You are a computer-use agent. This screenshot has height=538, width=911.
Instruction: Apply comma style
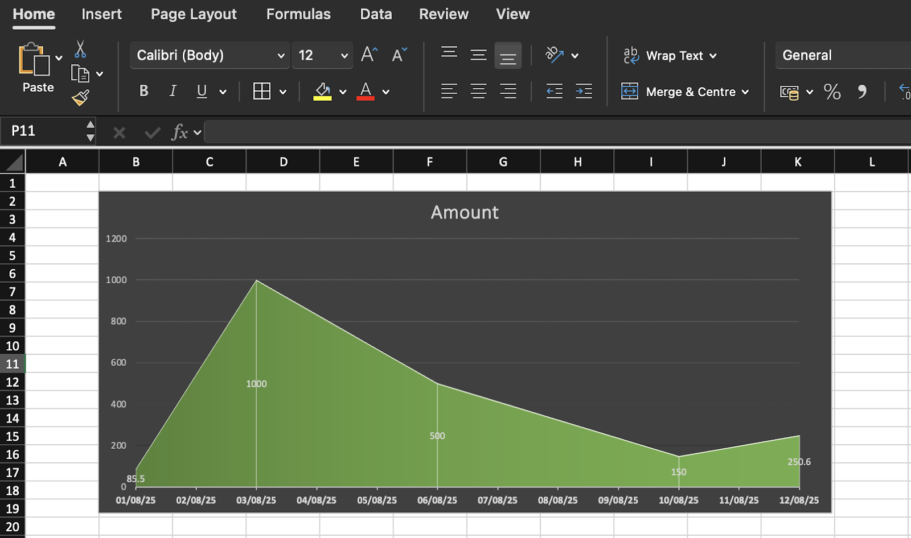[x=862, y=92]
